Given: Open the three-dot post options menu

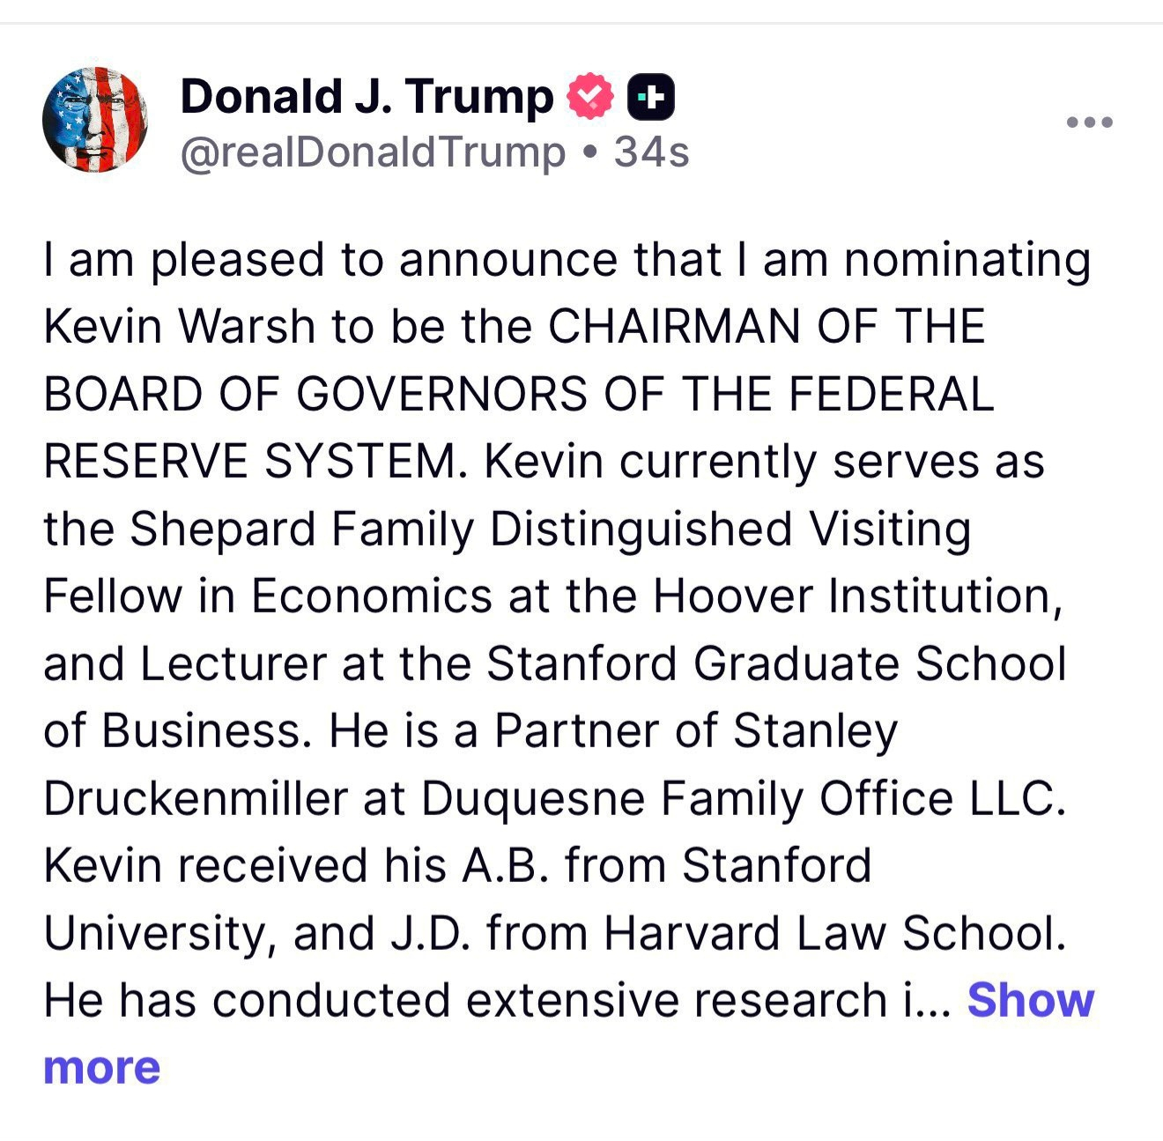Looking at the screenshot, I should pyautogui.click(x=1089, y=122).
